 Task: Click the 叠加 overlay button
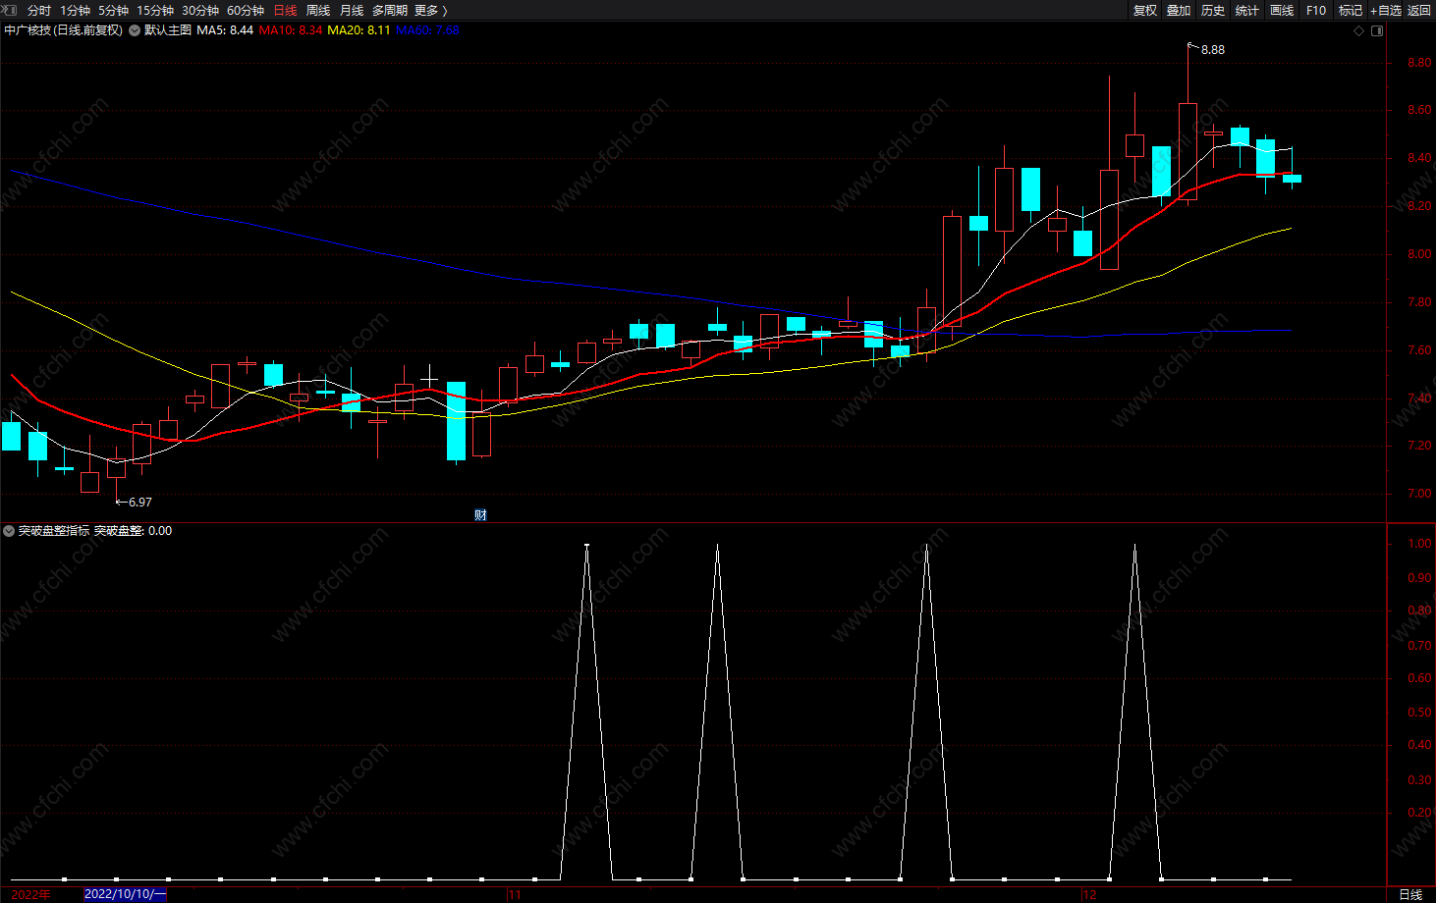coord(1179,10)
